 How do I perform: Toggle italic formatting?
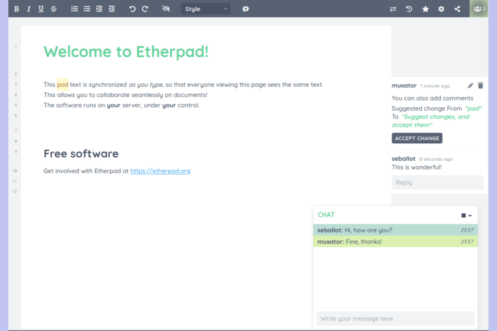click(x=29, y=9)
